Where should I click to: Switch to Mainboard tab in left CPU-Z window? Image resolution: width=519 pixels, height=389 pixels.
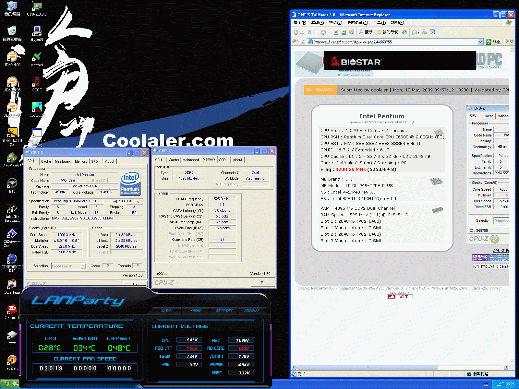pos(63,161)
